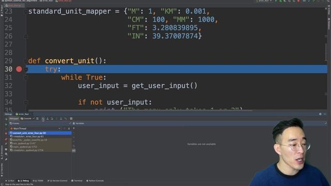Open the Python Console tool window tab
The image size is (331, 186).
pos(95,181)
